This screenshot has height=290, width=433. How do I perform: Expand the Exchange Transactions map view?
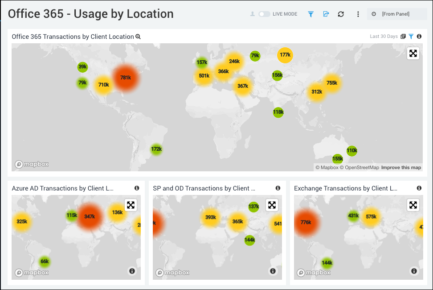tap(413, 205)
